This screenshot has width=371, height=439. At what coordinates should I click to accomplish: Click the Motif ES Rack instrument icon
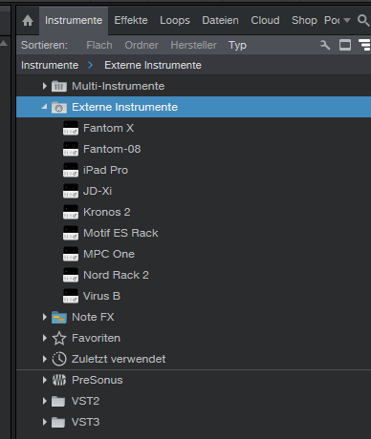71,233
